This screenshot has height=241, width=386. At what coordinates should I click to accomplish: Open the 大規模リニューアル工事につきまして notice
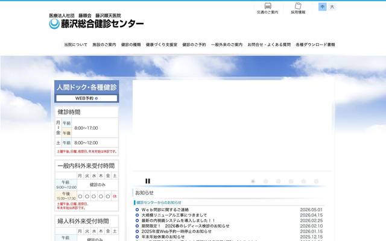(174, 215)
